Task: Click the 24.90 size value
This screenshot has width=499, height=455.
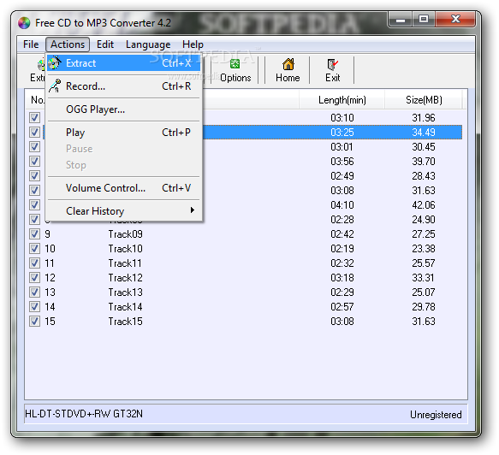Action: [424, 220]
